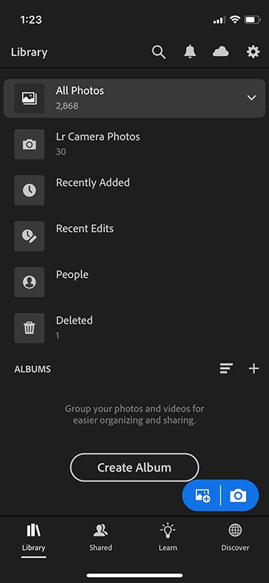Select the Library tab
The width and height of the screenshot is (269, 583).
[34, 537]
